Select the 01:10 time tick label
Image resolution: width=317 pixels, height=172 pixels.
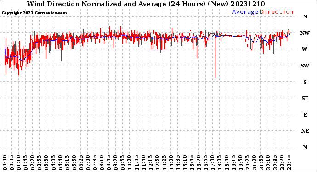(x=18, y=163)
